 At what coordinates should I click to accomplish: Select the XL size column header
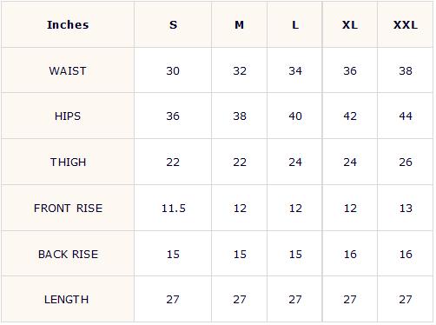click(350, 25)
